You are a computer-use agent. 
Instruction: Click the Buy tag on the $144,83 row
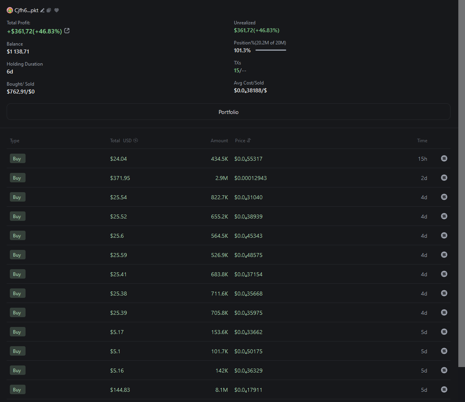[x=18, y=390]
